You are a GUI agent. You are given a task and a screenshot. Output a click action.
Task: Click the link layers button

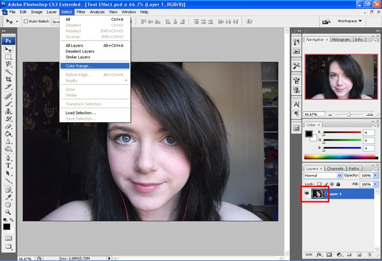tap(309, 255)
